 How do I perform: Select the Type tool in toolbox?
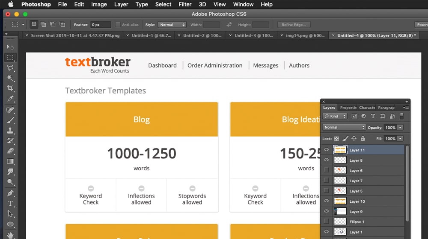pyautogui.click(x=10, y=203)
